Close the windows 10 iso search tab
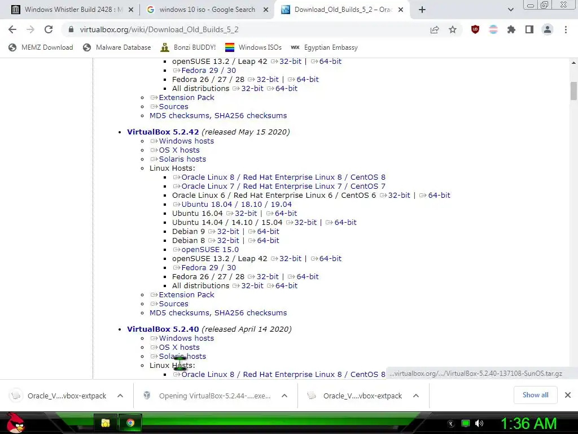 point(266,10)
